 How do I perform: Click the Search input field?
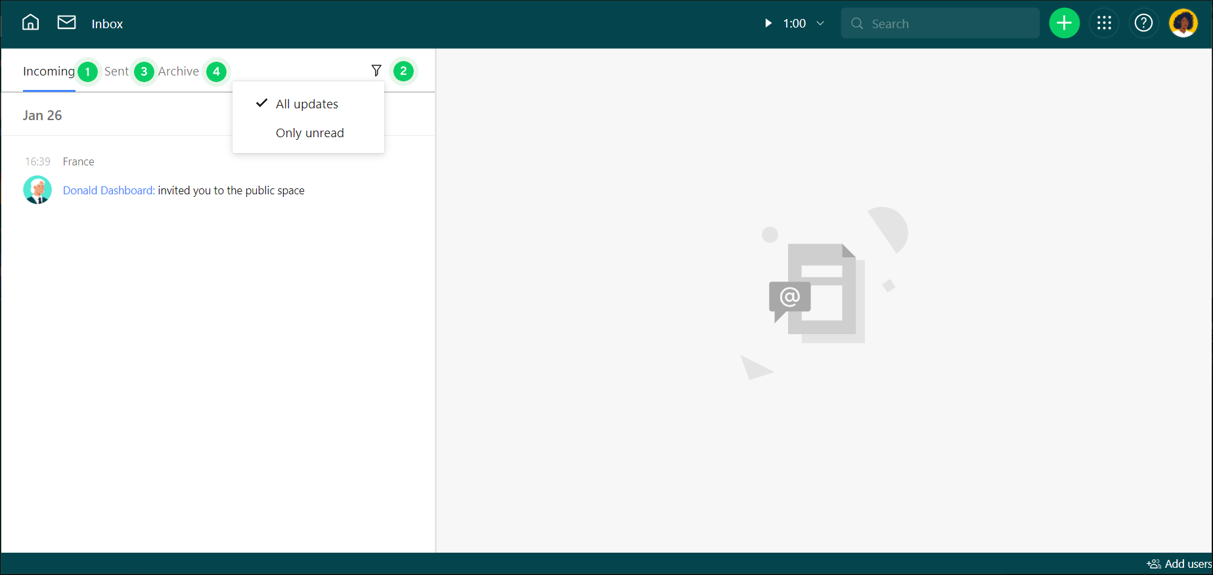click(946, 24)
